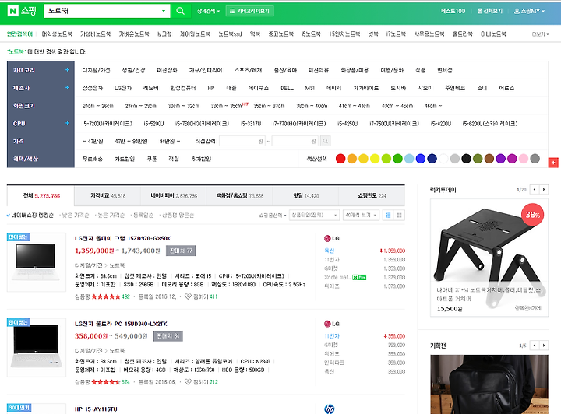Toggle the 추가할인 benefit filter
561x414 pixels.
pos(201,159)
